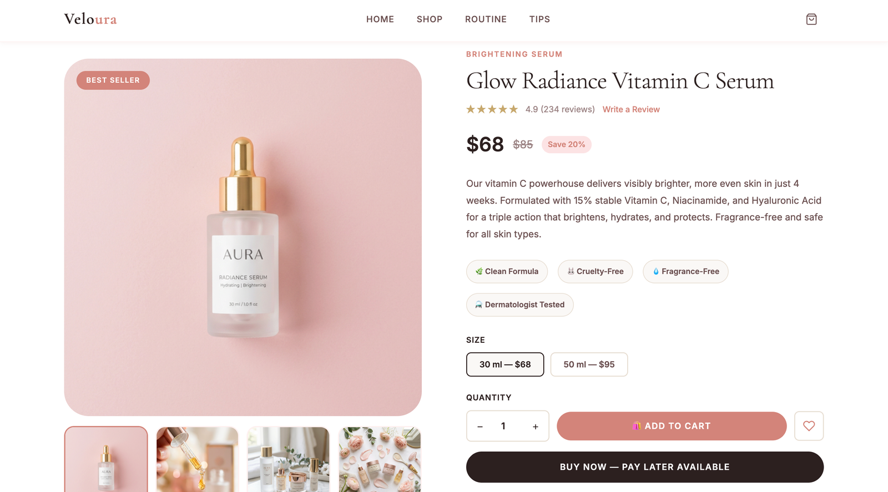Image resolution: width=888 pixels, height=492 pixels.
Task: Navigate to the TIPS page
Action: tap(539, 19)
